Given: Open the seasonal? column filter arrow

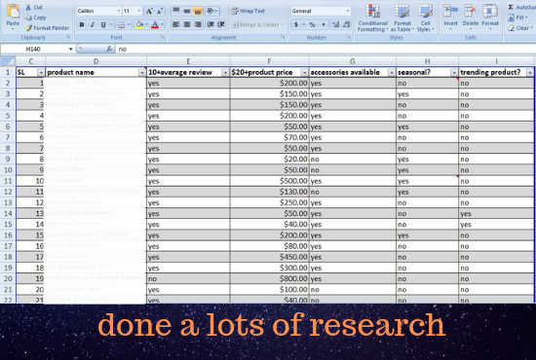Looking at the screenshot, I should coord(453,72).
